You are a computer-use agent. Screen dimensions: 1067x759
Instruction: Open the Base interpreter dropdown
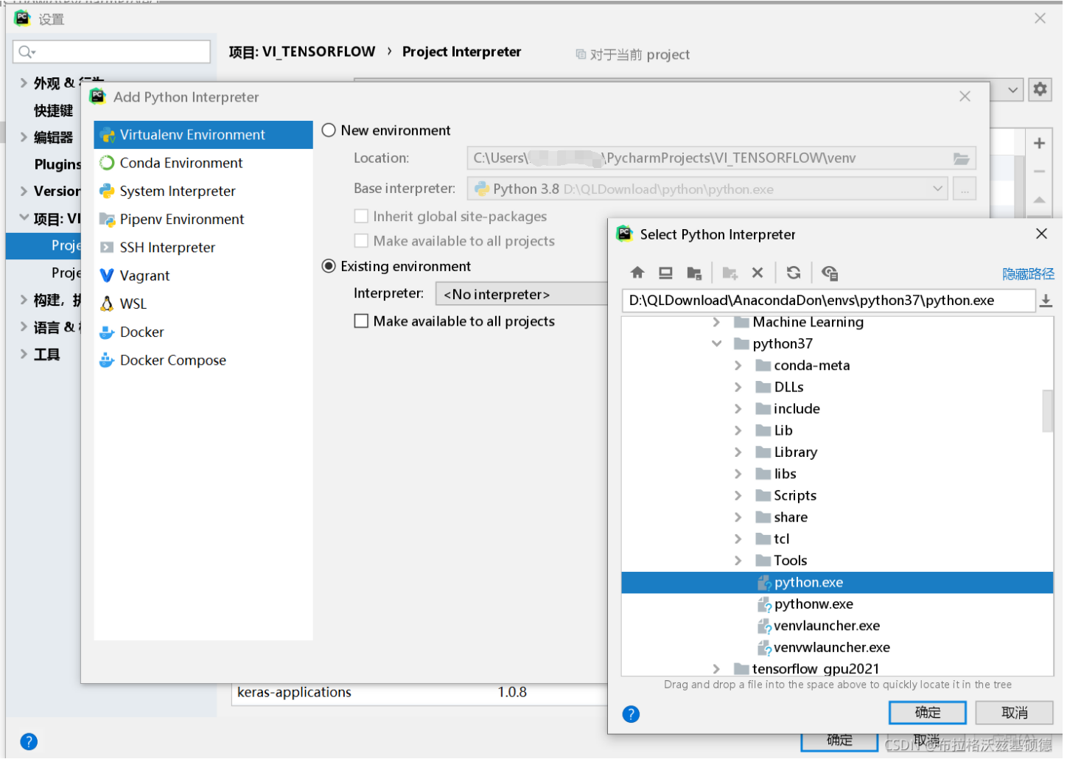tap(939, 188)
